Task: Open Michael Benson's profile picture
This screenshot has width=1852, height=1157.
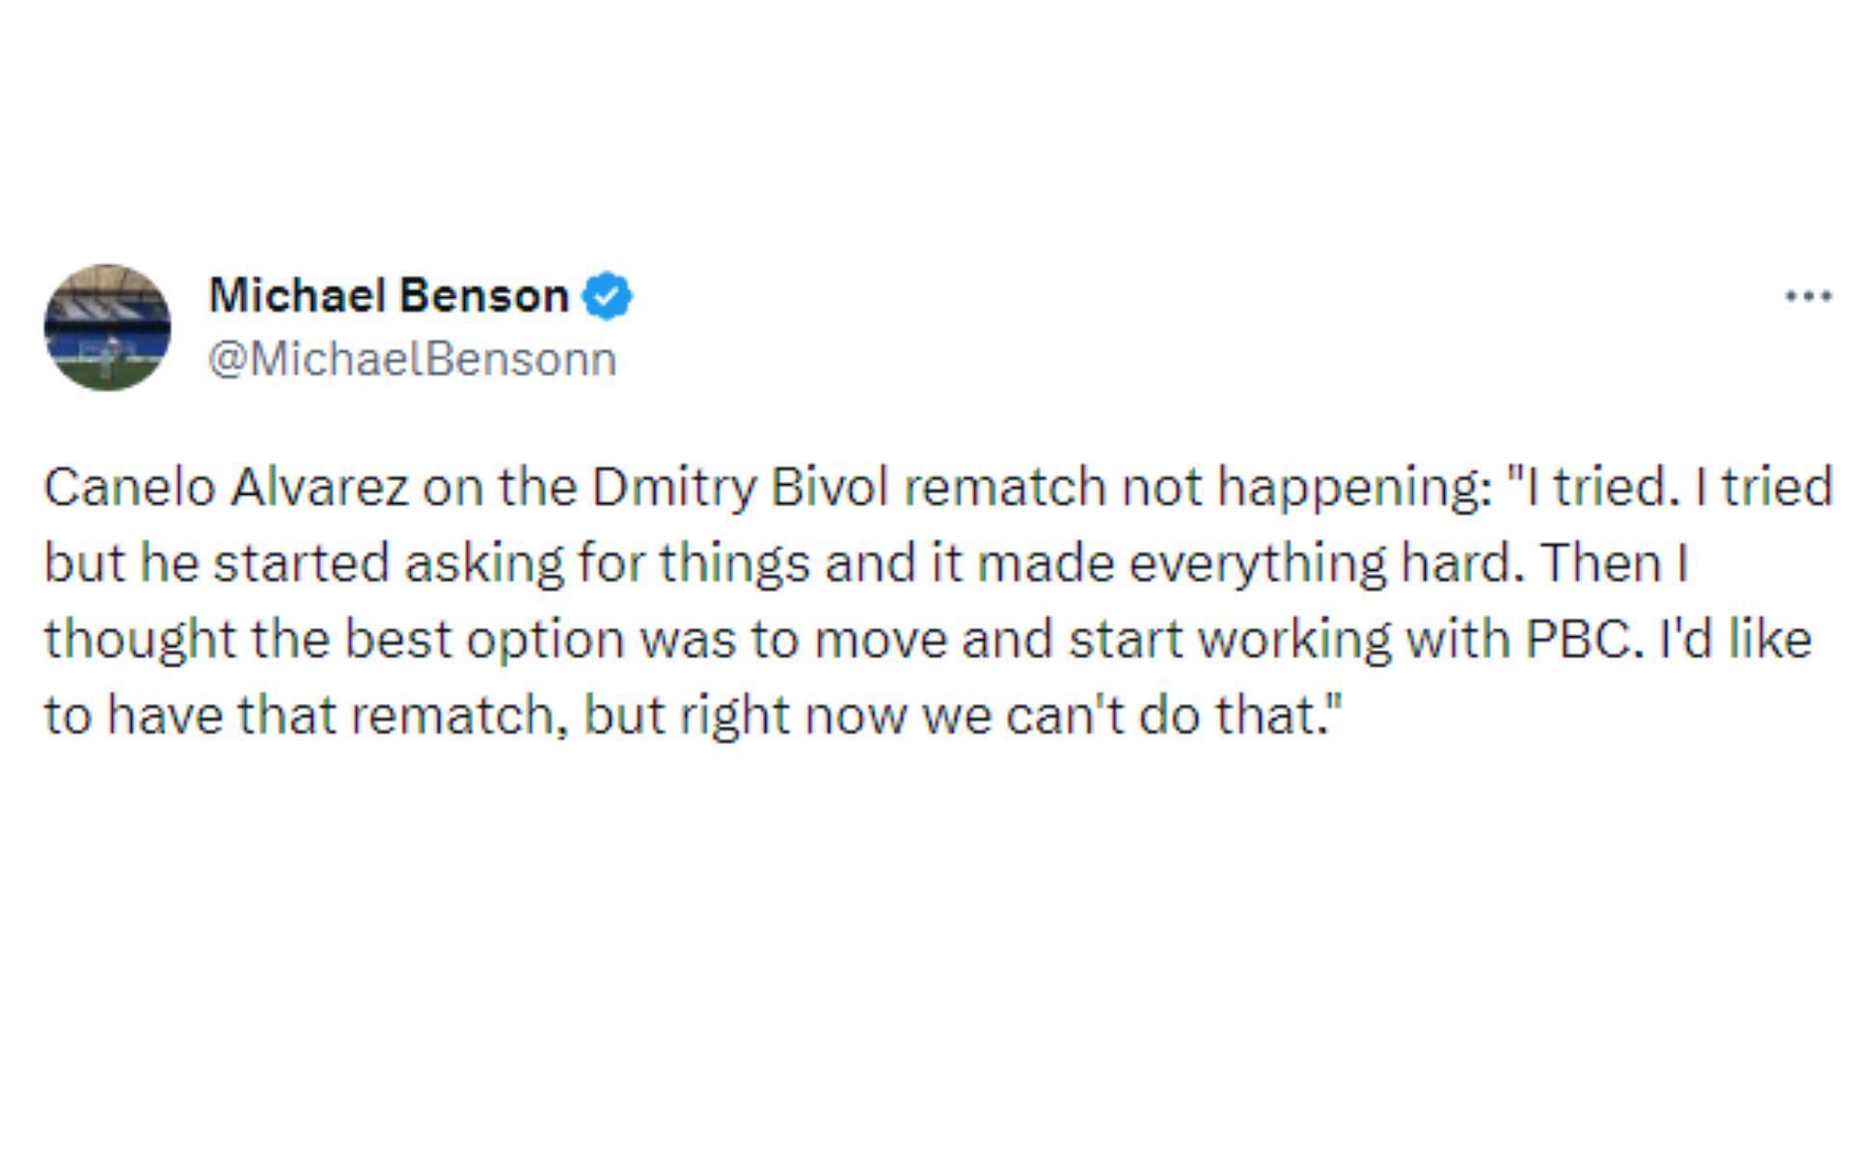Action: tap(107, 327)
